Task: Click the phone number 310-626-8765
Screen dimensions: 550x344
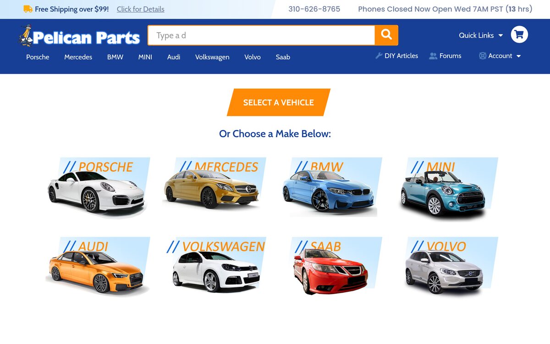Action: [314, 9]
